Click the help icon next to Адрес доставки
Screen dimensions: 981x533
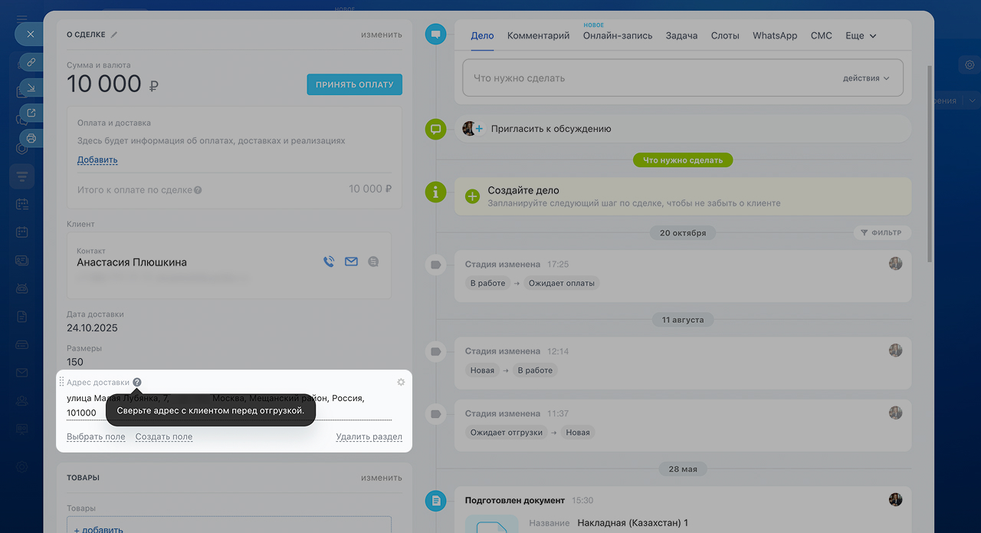[x=137, y=382]
